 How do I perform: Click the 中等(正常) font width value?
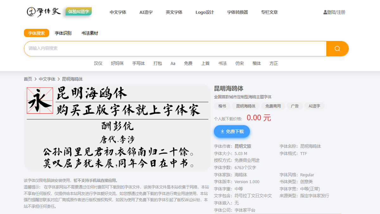(310, 189)
